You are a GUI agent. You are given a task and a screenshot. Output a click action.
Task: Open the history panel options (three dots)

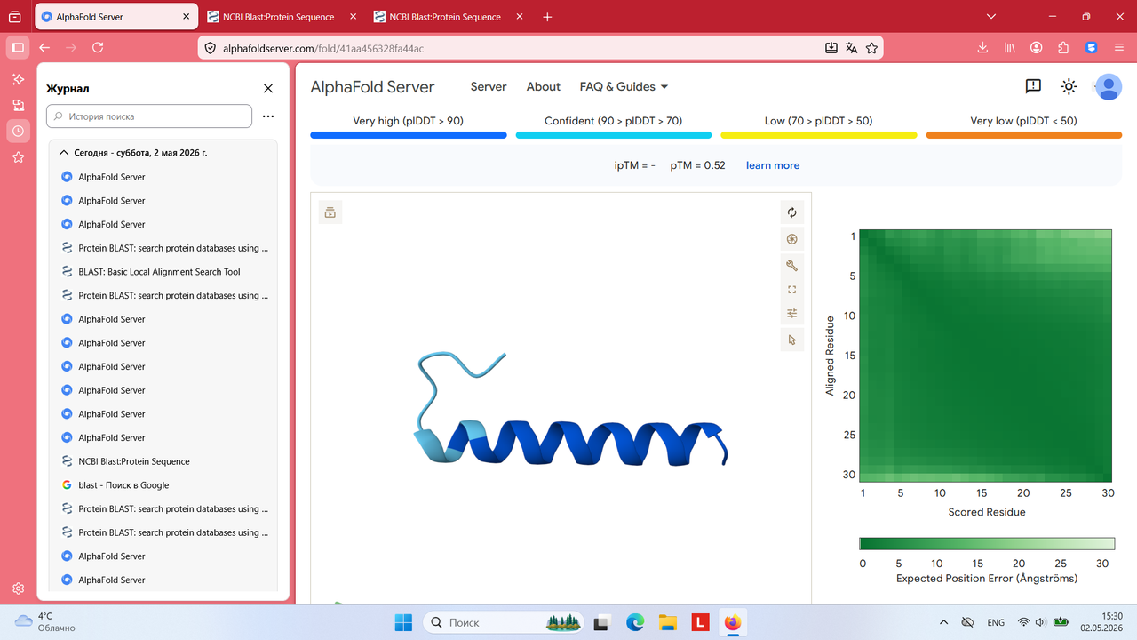pyautogui.click(x=268, y=116)
